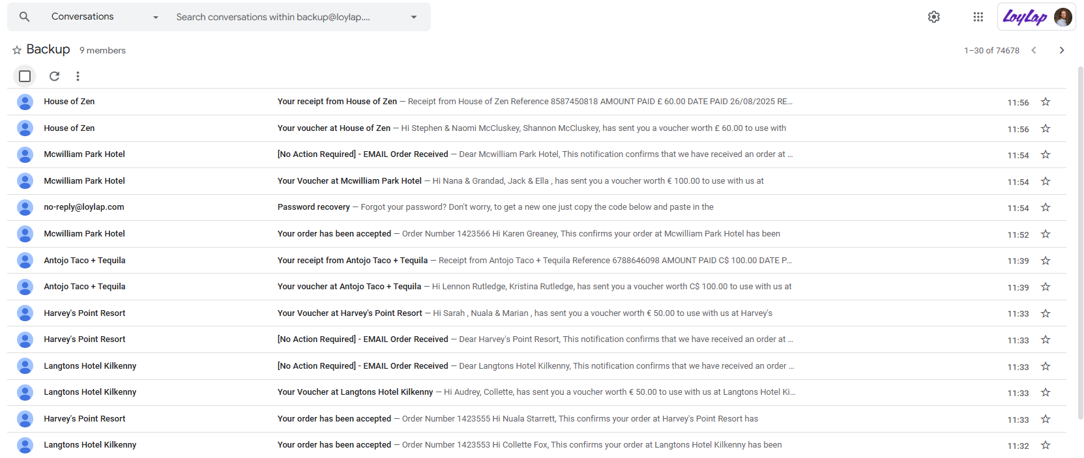
Task: Click the search magnifier icon
Action: click(24, 17)
